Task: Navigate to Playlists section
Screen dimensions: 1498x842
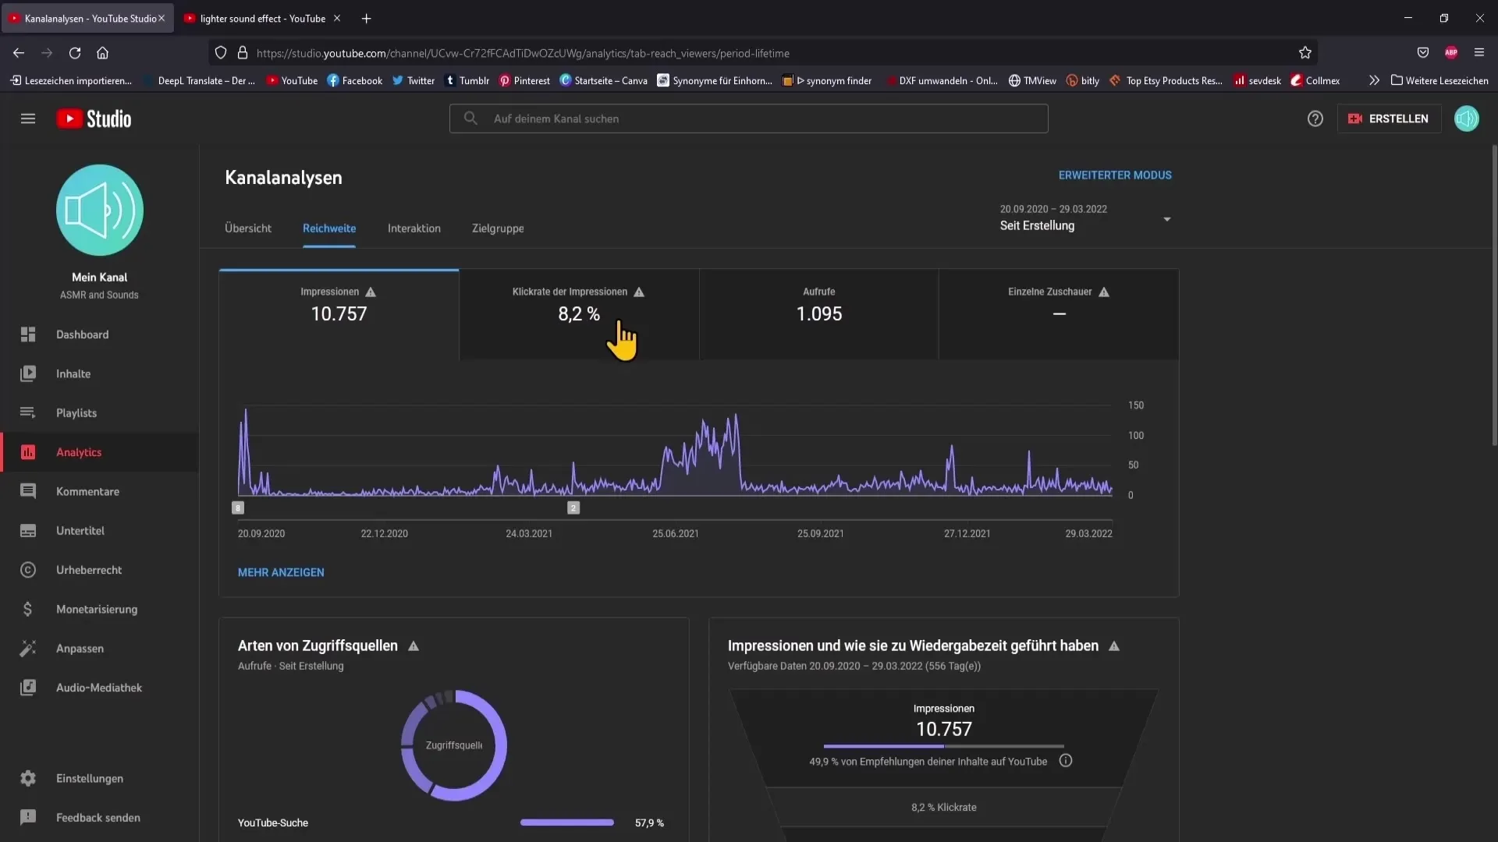Action: coord(76,412)
